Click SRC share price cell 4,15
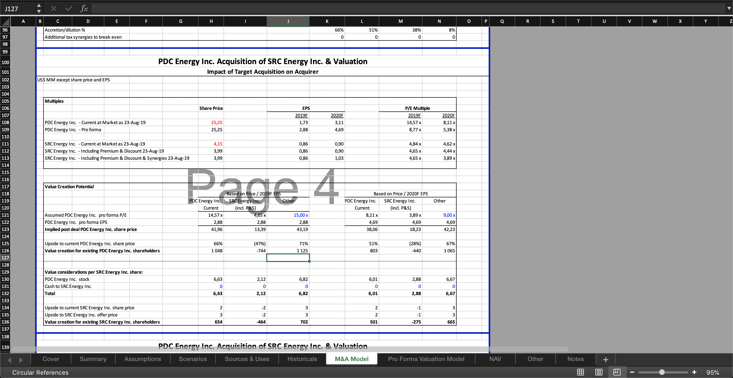Screen dimensions: 733x378 [x=211, y=144]
